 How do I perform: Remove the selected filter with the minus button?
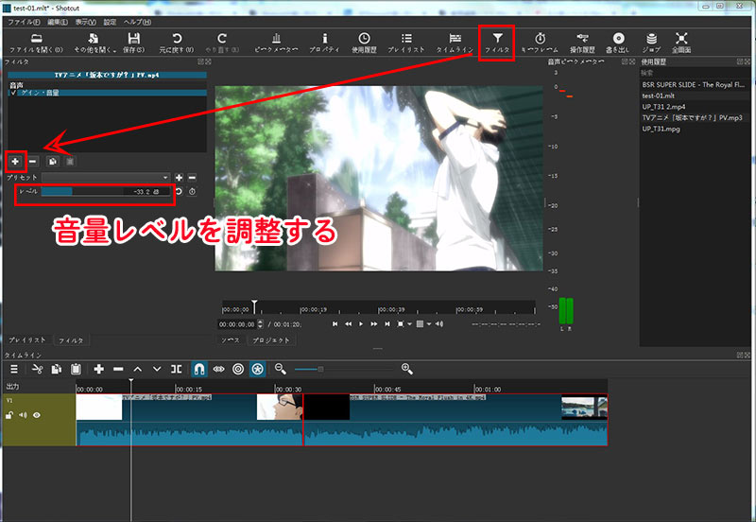(x=33, y=162)
